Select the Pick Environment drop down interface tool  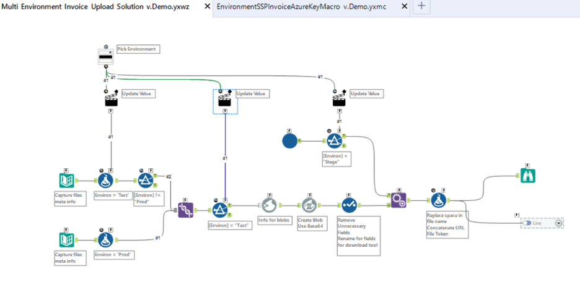[106, 57]
